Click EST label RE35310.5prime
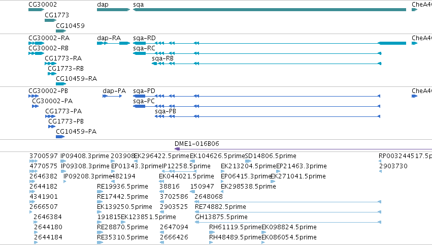 [123, 237]
